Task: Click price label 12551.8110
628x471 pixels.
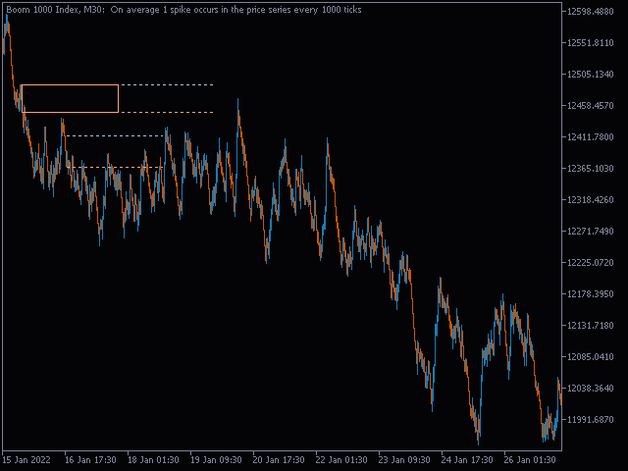Action: click(x=590, y=43)
